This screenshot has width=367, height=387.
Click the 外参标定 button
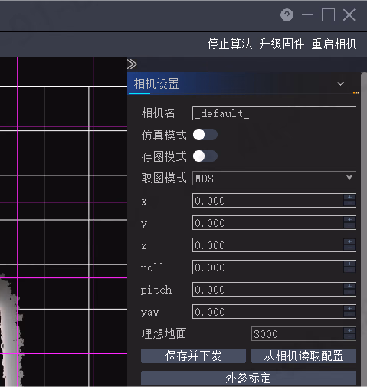pos(248,378)
